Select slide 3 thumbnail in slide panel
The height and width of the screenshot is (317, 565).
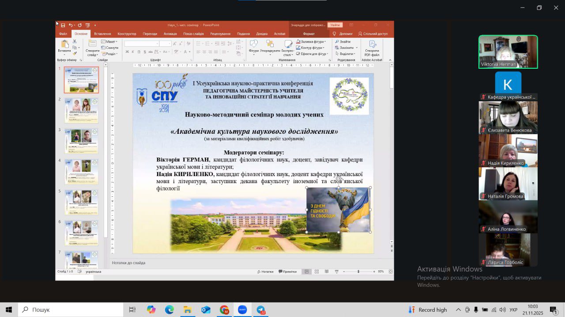click(81, 141)
